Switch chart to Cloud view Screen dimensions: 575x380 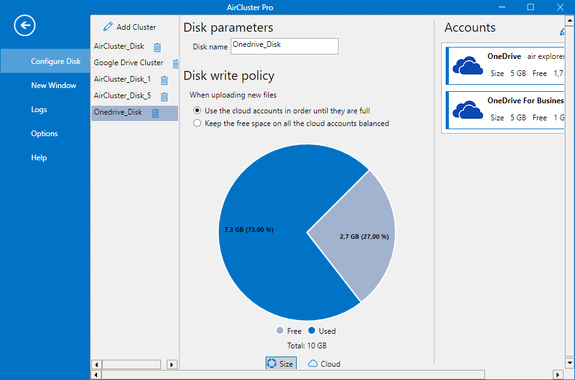324,364
